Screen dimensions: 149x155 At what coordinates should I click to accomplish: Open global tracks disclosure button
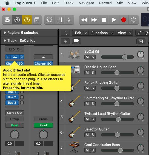click(x=141, y=41)
